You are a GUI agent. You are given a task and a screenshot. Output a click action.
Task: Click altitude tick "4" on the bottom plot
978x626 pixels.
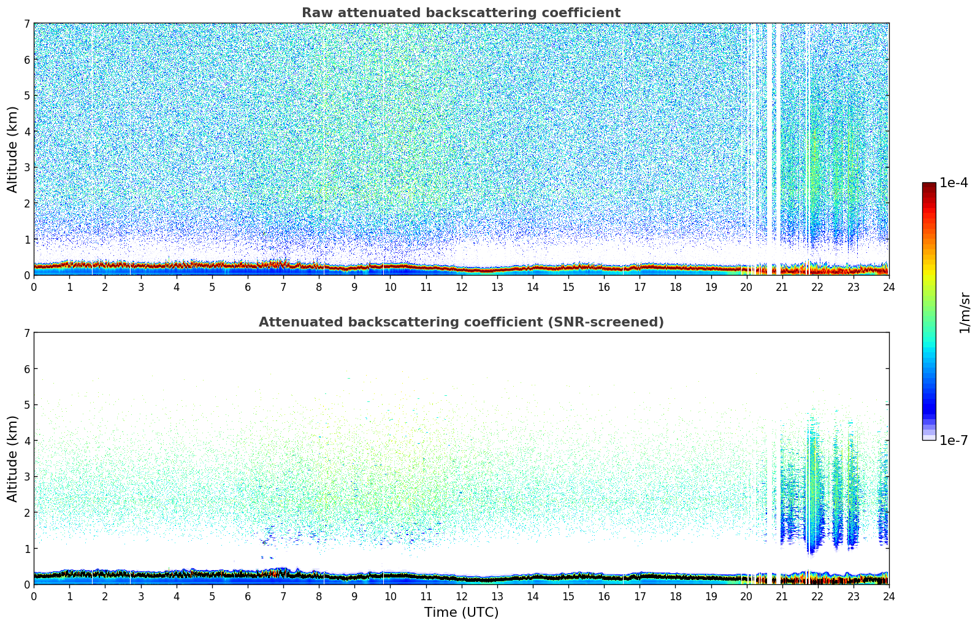27,441
